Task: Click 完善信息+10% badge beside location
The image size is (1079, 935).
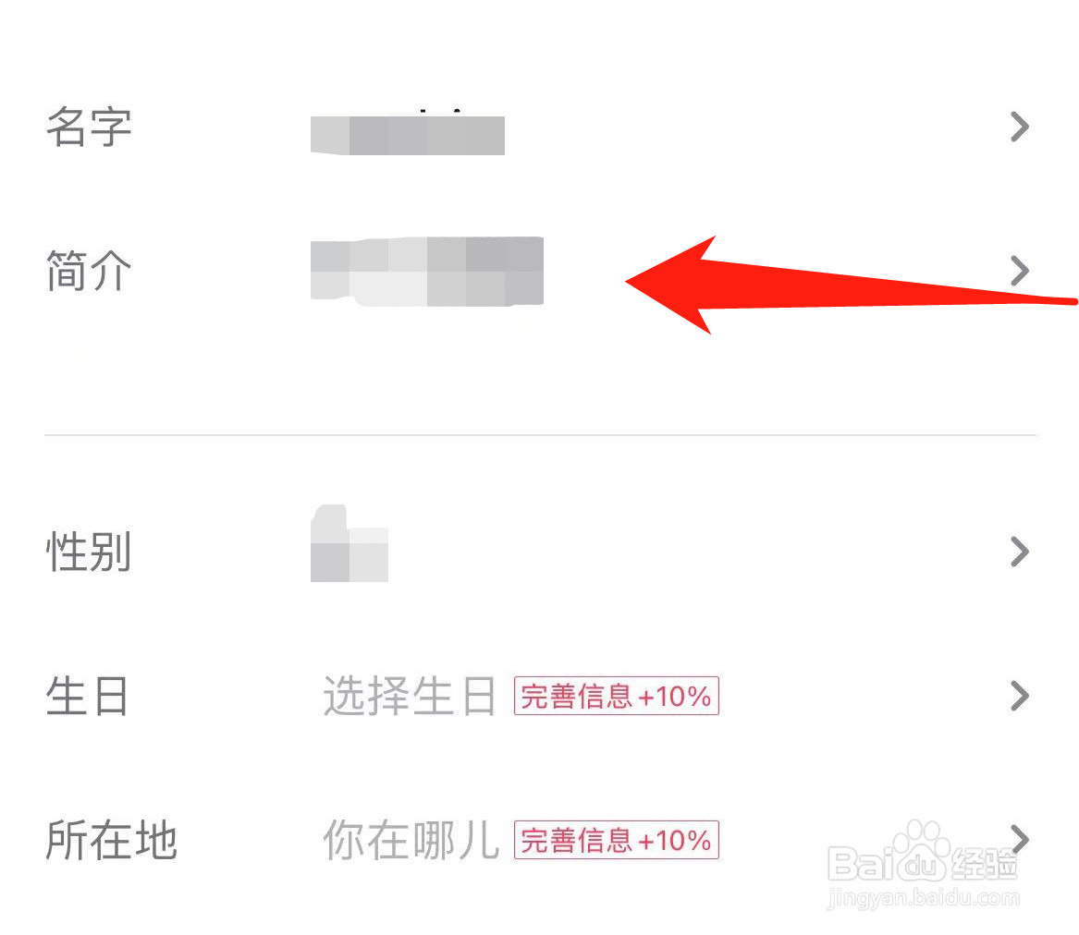Action: point(617,840)
